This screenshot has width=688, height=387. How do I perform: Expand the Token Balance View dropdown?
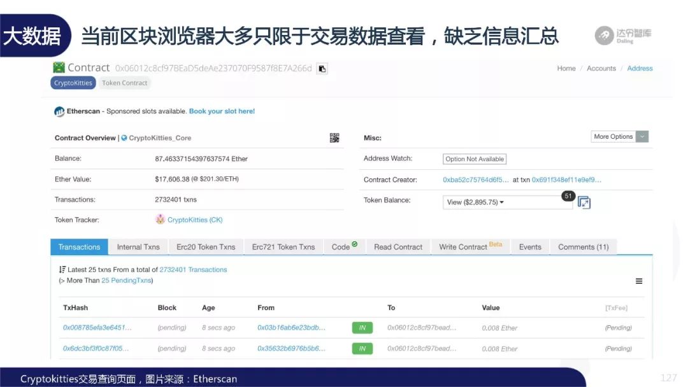pos(508,202)
